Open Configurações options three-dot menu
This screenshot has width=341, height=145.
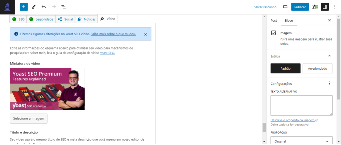click(x=329, y=83)
